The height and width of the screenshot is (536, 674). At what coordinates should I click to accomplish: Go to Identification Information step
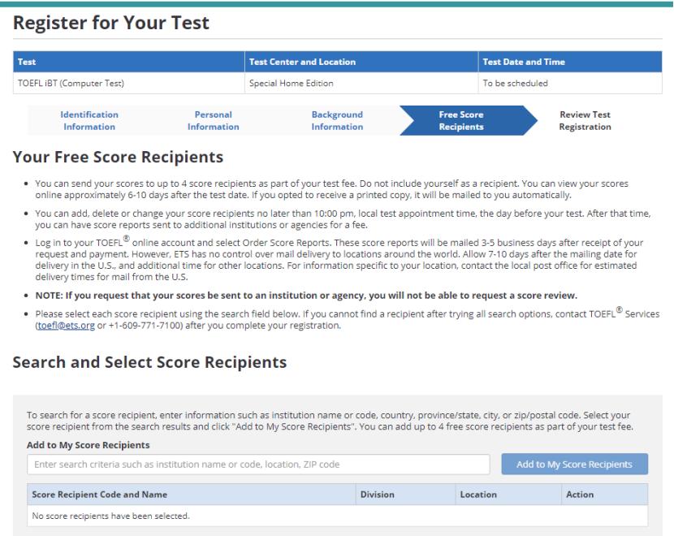tap(89, 121)
